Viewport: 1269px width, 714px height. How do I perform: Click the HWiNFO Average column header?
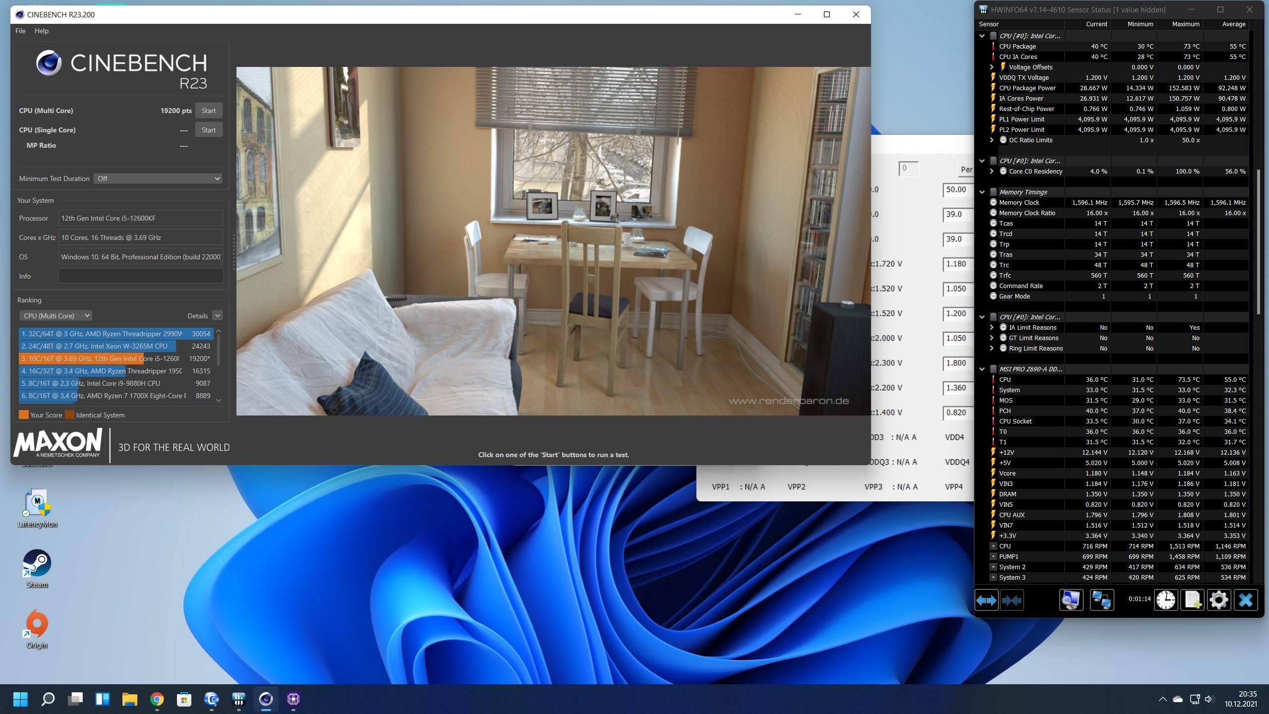pyautogui.click(x=1226, y=24)
